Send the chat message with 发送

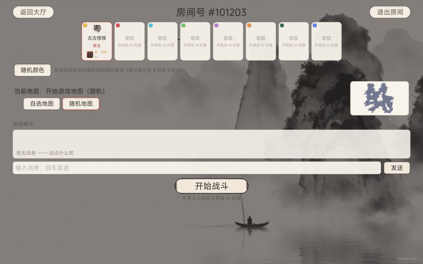pos(397,168)
